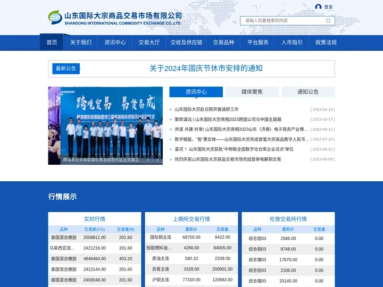The height and width of the screenshot is (287, 383).
Task: Click the 交易量(吨) column header
Action: point(126,230)
